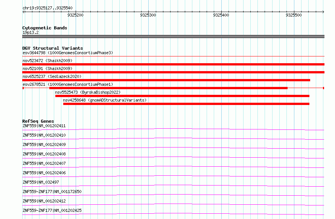Open transcript ZNF559-ZNF177|NM_001172650
The height and width of the screenshot is (219, 335).
52,192
